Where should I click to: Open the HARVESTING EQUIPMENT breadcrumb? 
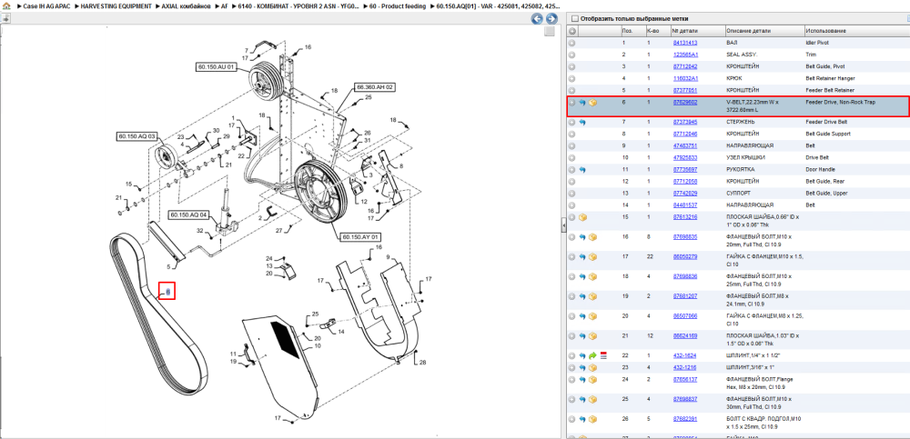click(116, 5)
